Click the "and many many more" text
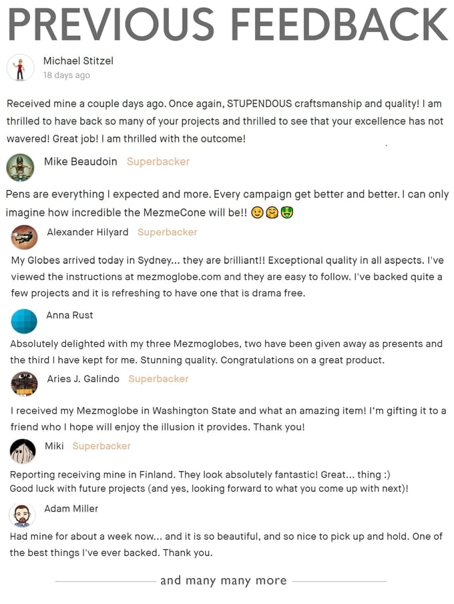454x604 pixels. pyautogui.click(x=223, y=581)
